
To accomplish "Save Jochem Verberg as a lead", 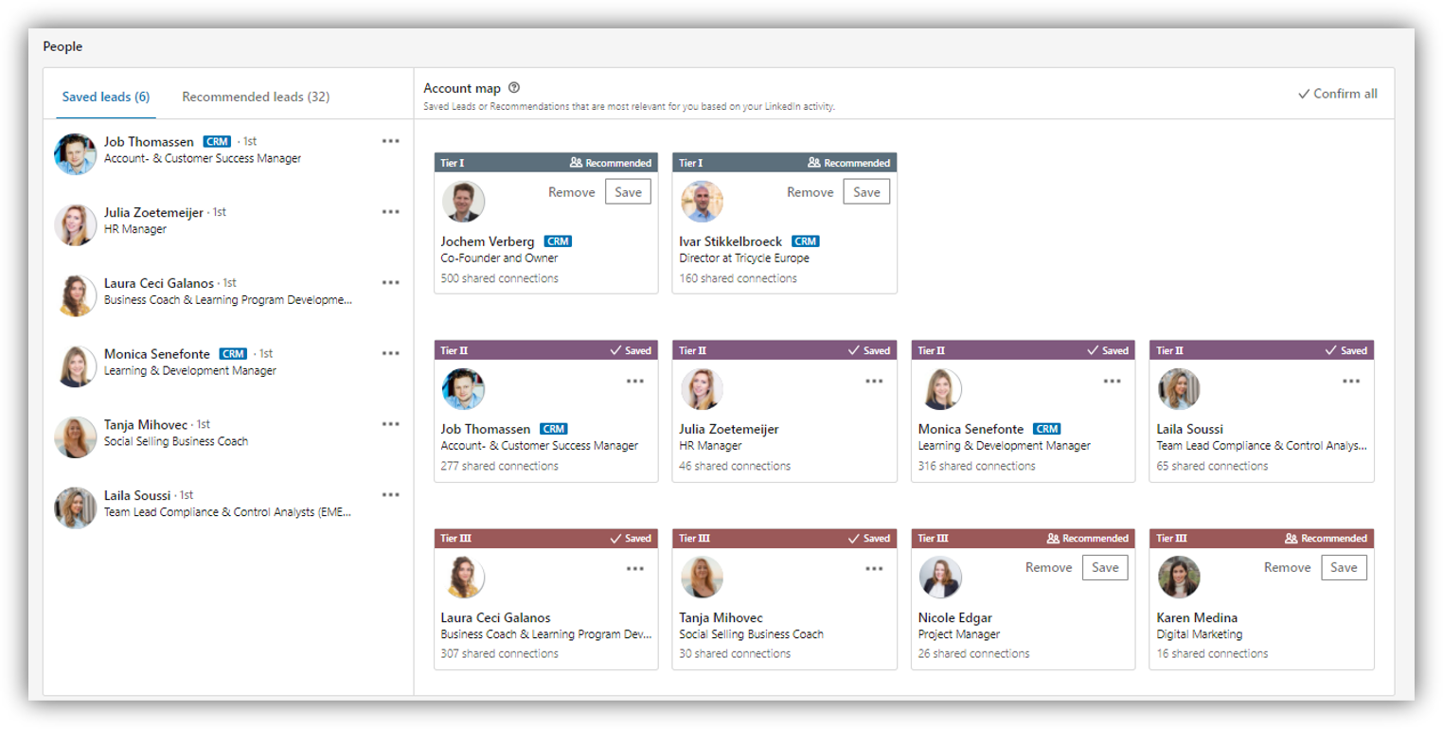I will [x=628, y=192].
